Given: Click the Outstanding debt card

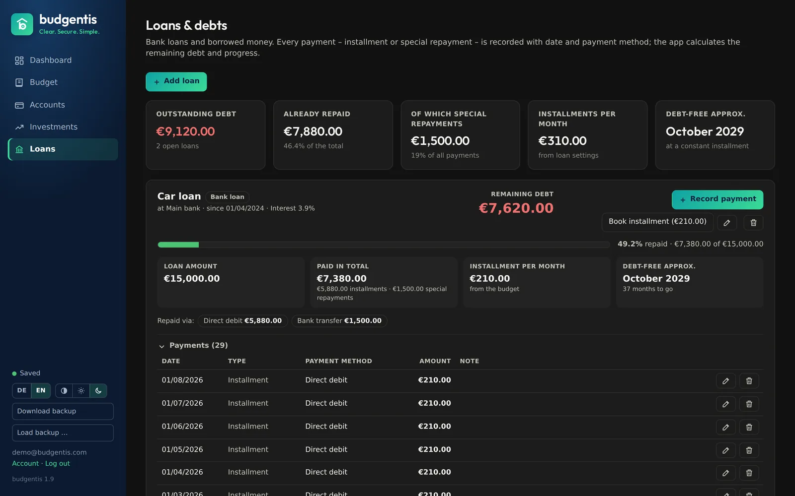Looking at the screenshot, I should point(205,135).
